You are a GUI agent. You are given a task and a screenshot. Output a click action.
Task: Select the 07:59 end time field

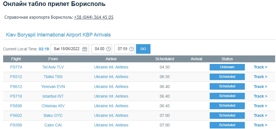pos(124,49)
